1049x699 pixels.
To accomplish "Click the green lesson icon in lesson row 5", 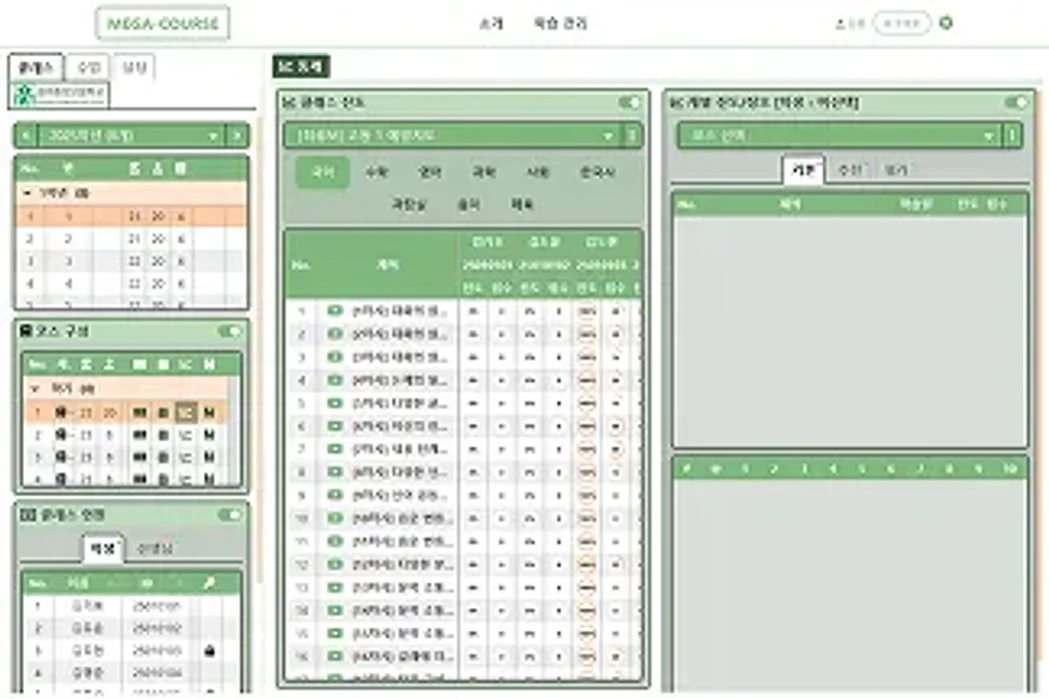I will (x=335, y=403).
